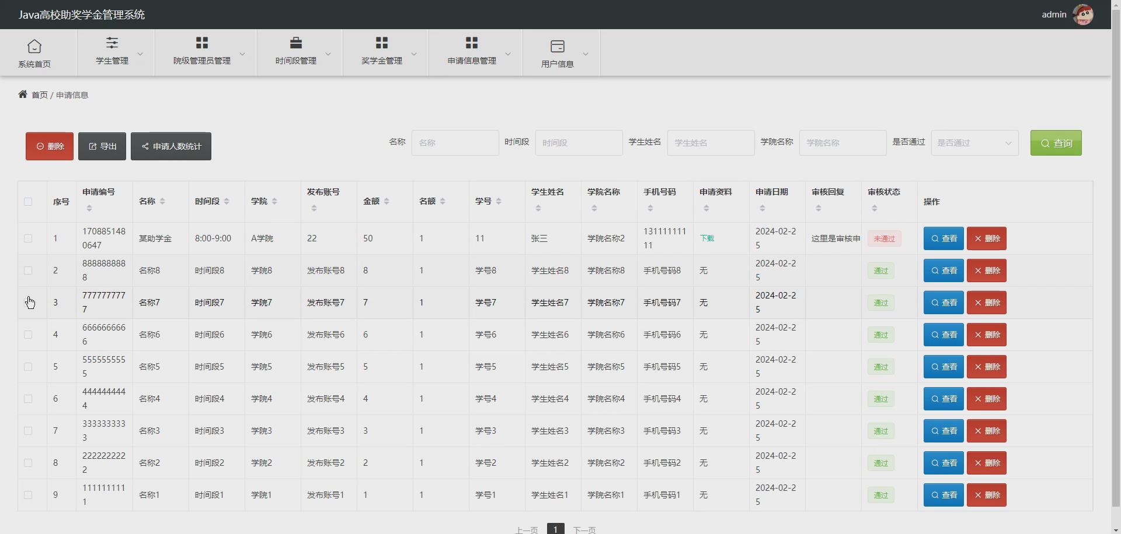The image size is (1121, 534).
Task: Open the 院级管理员管理 menu
Action: click(x=201, y=52)
